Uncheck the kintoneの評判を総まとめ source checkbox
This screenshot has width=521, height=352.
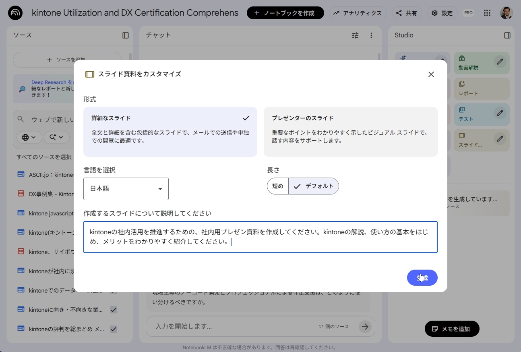click(x=114, y=329)
